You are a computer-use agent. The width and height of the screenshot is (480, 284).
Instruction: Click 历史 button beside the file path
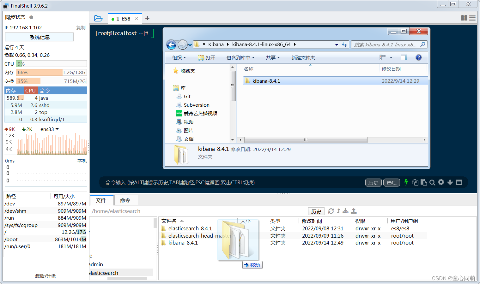tap(316, 211)
